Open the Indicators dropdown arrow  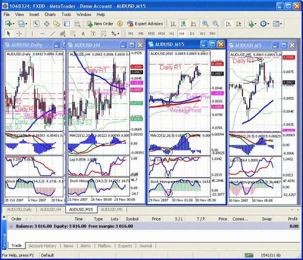pyautogui.click(x=255, y=24)
